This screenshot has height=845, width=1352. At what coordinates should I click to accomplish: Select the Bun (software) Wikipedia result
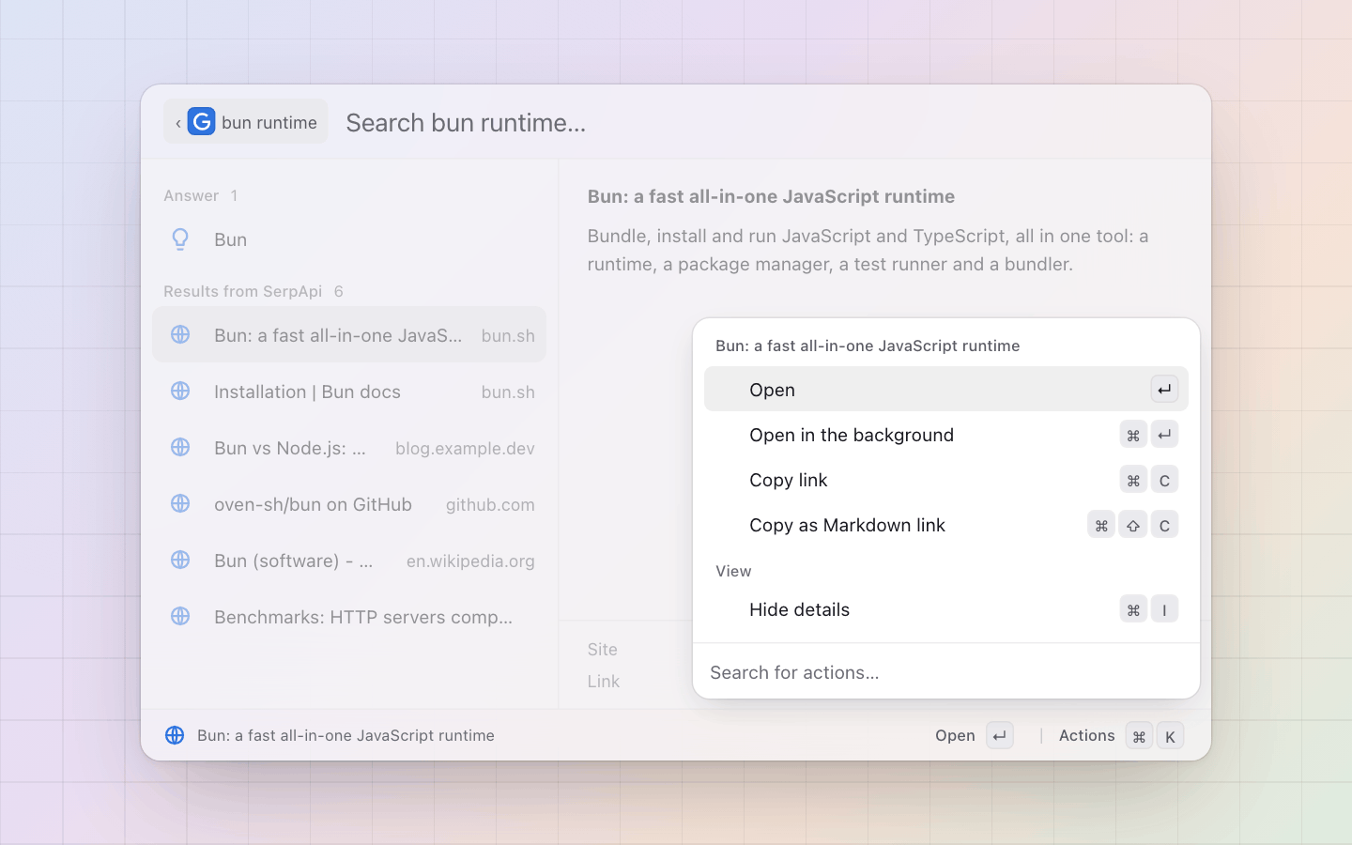(349, 561)
